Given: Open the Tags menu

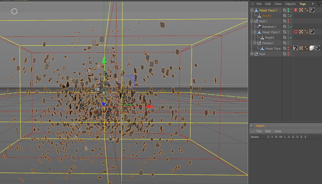Looking at the screenshot, I should (302, 4).
